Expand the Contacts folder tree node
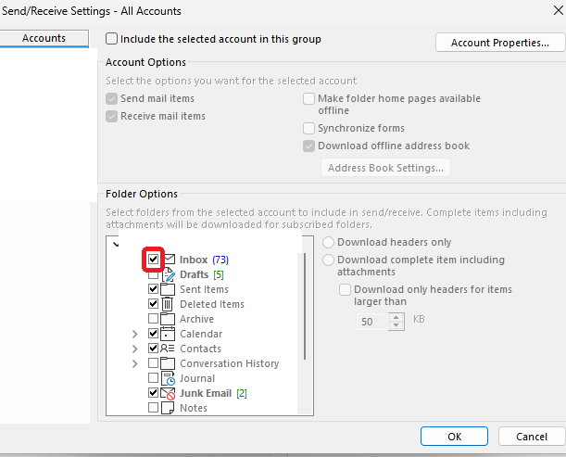 pos(135,349)
